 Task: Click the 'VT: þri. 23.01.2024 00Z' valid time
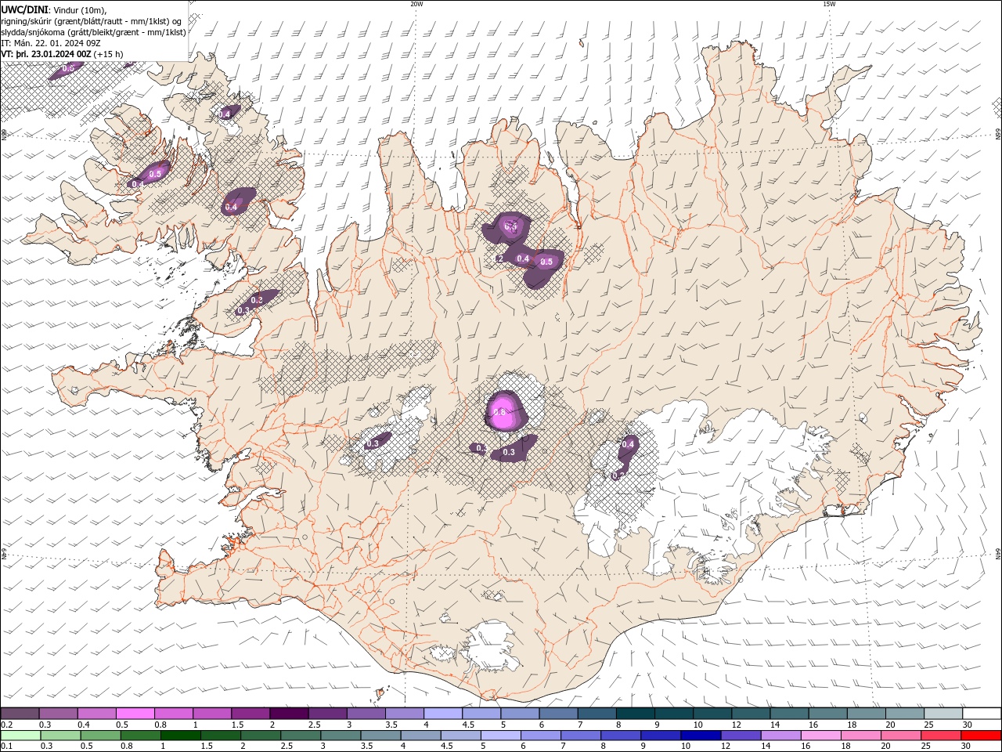pos(46,54)
